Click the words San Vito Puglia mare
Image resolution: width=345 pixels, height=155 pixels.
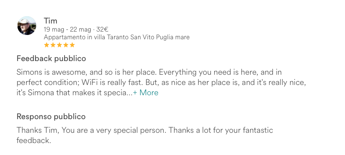[x=160, y=37]
